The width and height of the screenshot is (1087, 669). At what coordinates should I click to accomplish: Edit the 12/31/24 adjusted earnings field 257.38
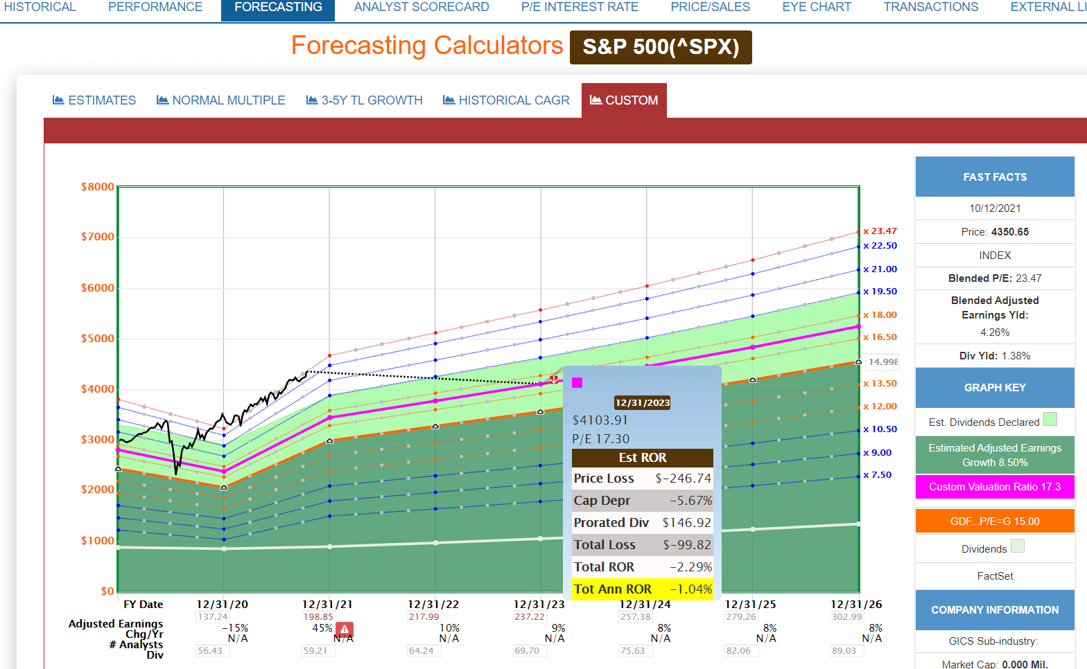click(636, 616)
